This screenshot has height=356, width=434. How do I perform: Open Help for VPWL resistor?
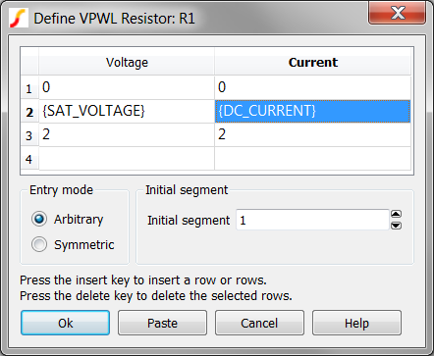coord(356,323)
